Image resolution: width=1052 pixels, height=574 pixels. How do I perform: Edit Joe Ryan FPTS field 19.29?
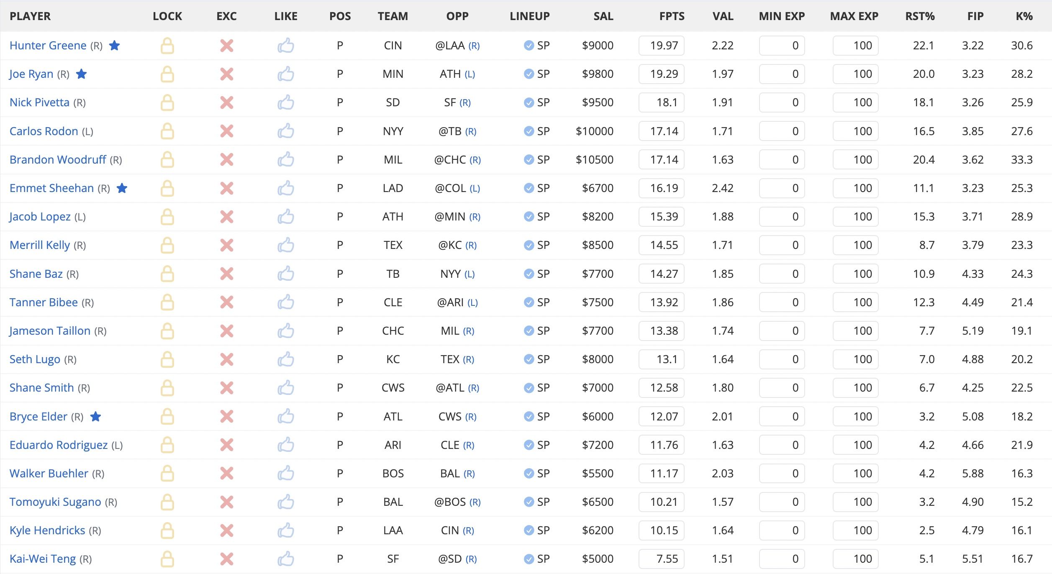tap(662, 74)
